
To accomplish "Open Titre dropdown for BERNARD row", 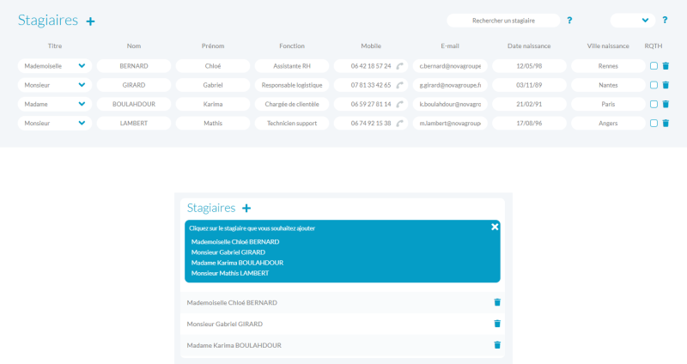I will (x=55, y=66).
